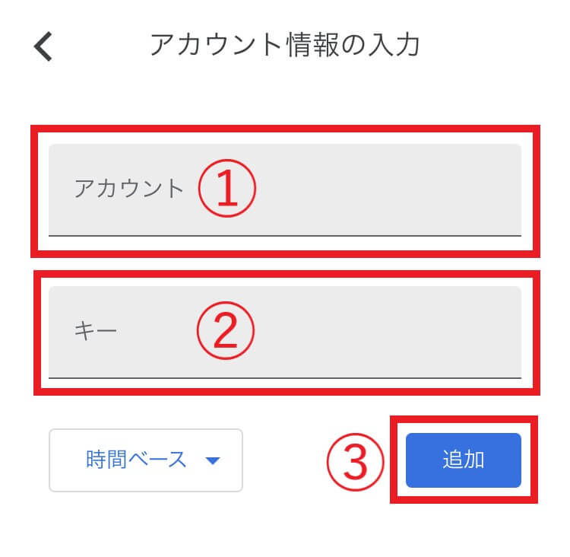Click the red frame surrounding the account field
Viewport: 570px width, 557px height.
[x=285, y=129]
